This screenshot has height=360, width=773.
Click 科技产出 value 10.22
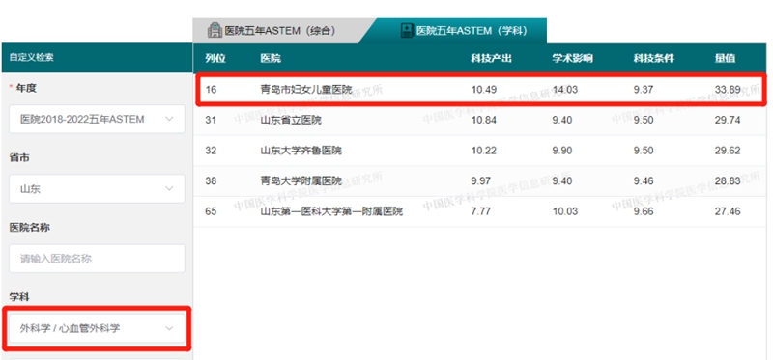click(484, 151)
